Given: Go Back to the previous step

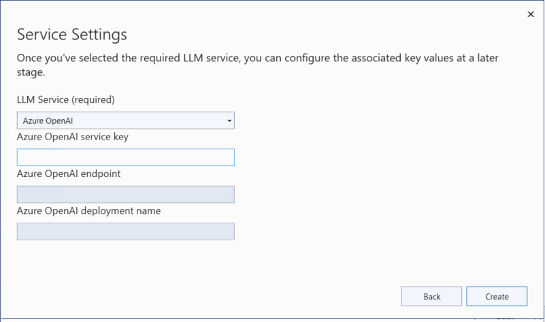Looking at the screenshot, I should point(432,296).
